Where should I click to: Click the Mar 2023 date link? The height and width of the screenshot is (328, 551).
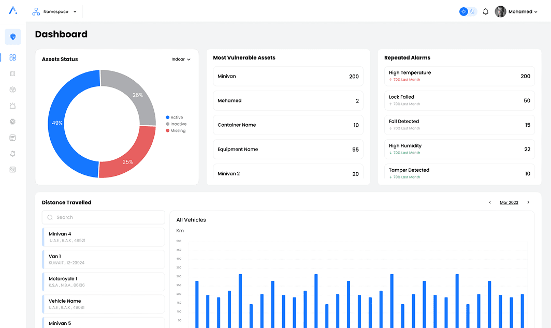click(509, 202)
